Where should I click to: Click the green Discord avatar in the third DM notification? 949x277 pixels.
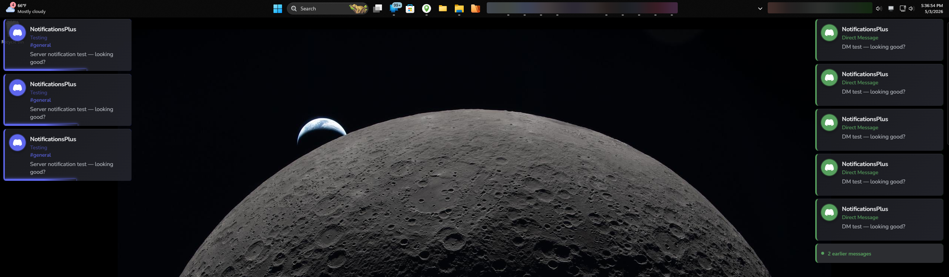(x=829, y=123)
